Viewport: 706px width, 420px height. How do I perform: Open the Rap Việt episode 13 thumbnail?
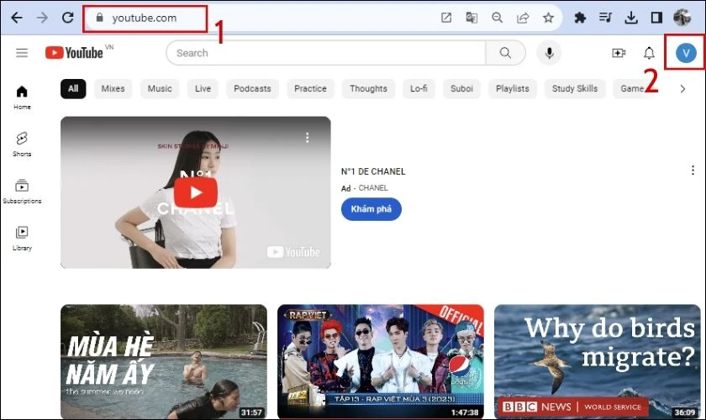tap(381, 361)
